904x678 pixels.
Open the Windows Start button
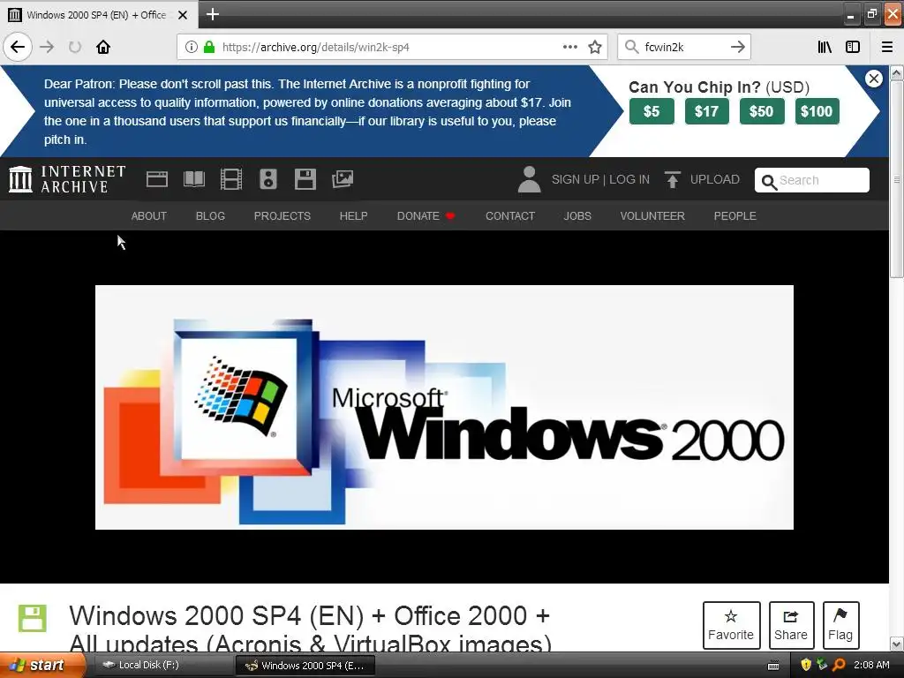[x=42, y=666]
